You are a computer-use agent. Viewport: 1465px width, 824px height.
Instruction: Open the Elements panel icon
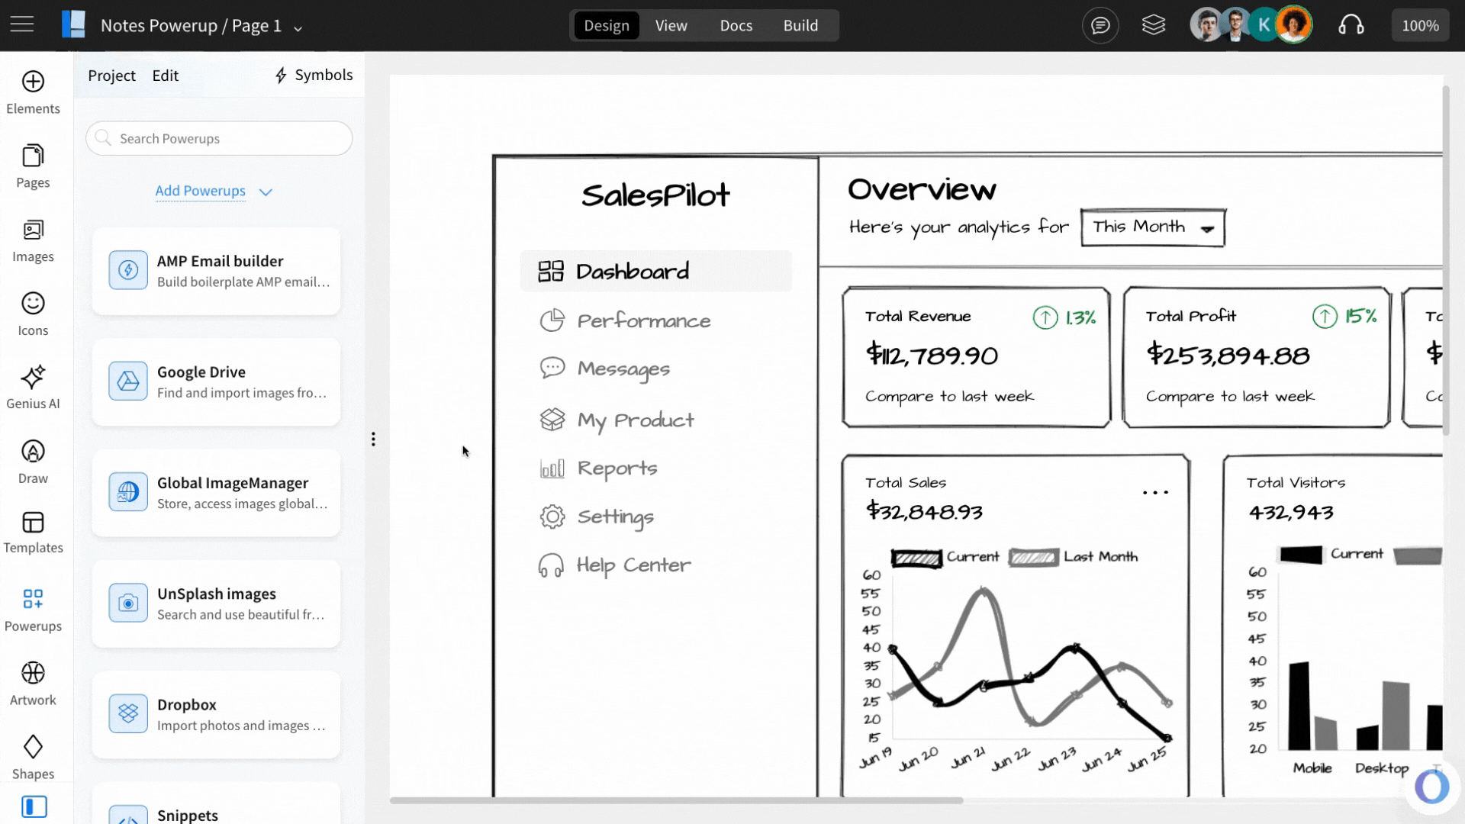[33, 82]
